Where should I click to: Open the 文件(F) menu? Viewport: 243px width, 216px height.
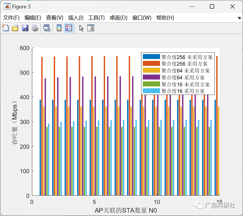point(11,18)
